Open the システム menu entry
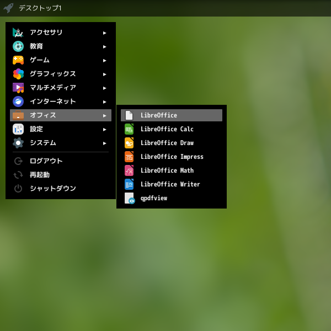The image size is (331, 331). pyautogui.click(x=61, y=143)
